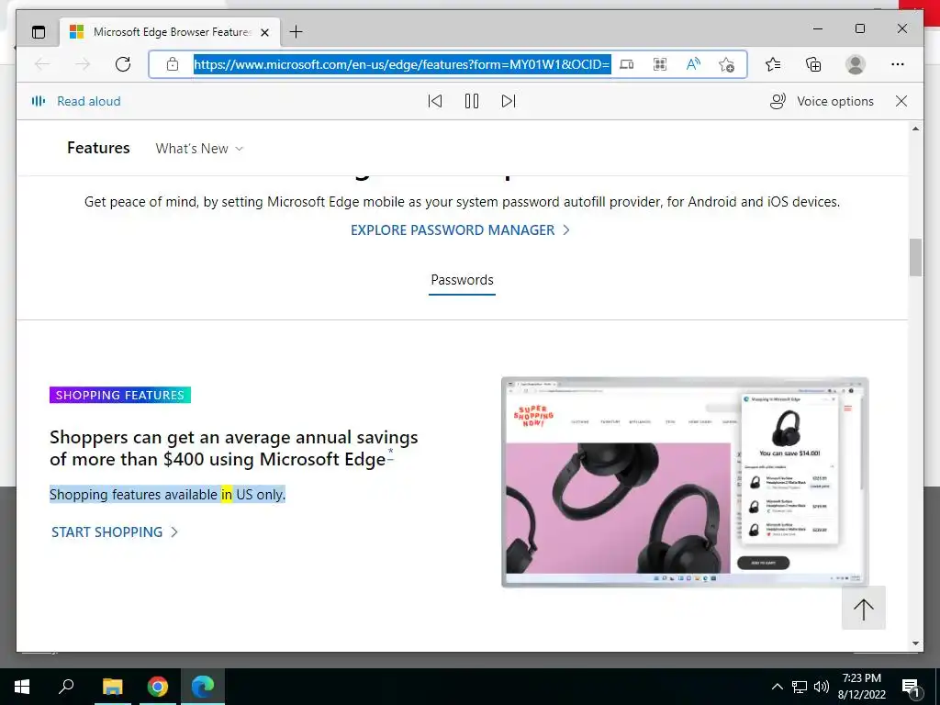Click the page vertical scrollbar thumb
This screenshot has height=705, width=940.
(x=915, y=258)
